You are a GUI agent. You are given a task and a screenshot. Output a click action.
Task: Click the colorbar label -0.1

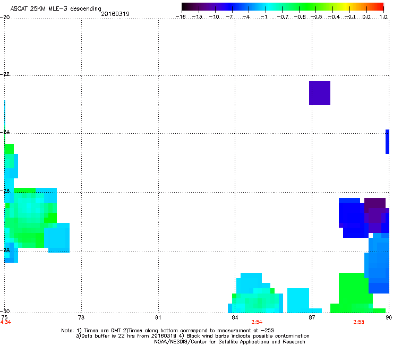pos(350,17)
